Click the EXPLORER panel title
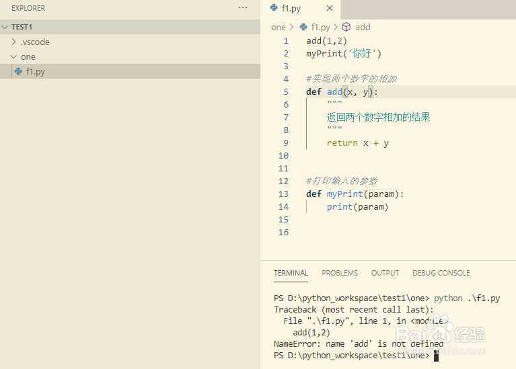516x369 pixels. pos(28,8)
